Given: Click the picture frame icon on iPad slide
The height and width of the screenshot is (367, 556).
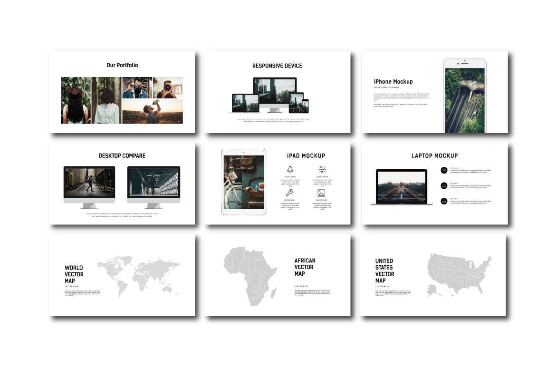Looking at the screenshot, I should tap(322, 193).
